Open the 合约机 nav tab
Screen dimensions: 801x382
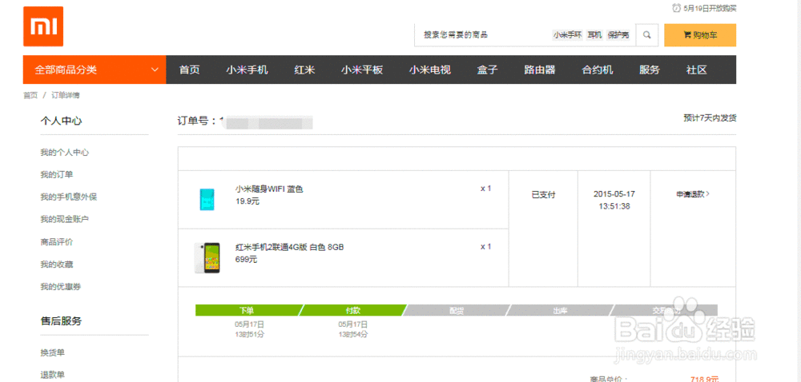click(x=598, y=70)
